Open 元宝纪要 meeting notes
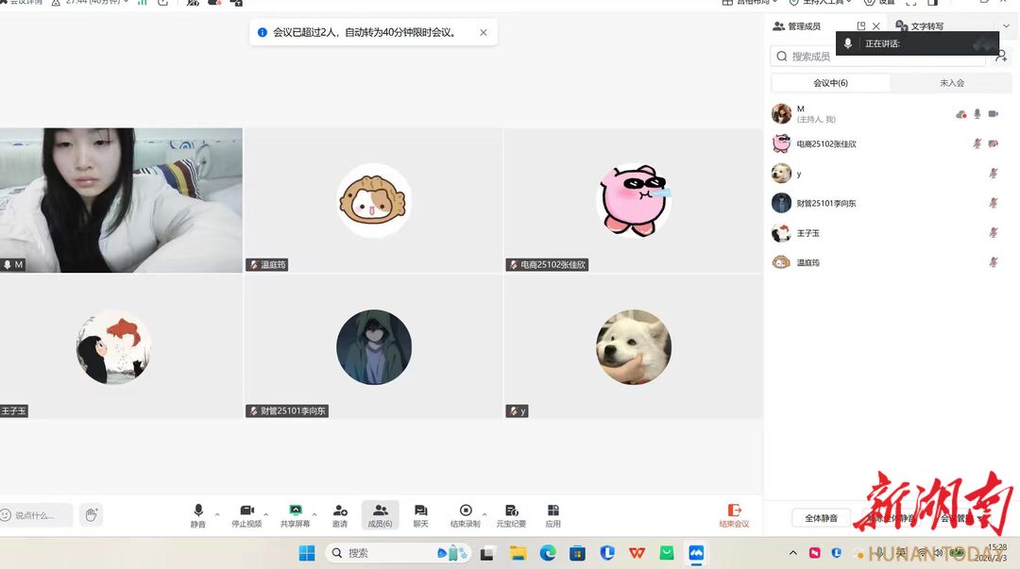The height and width of the screenshot is (569, 1020). click(x=511, y=514)
